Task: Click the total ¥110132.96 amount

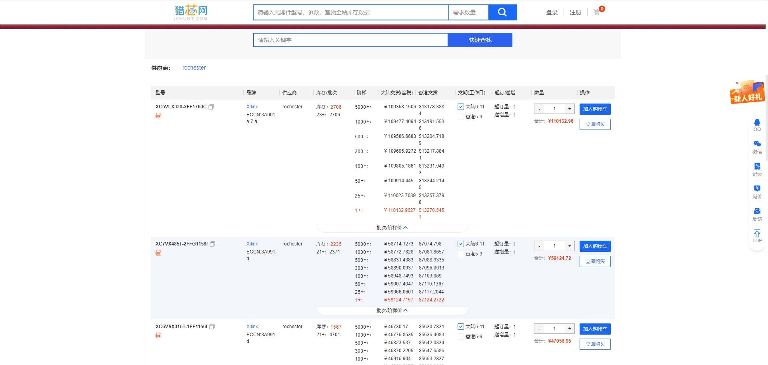Action: [561, 121]
